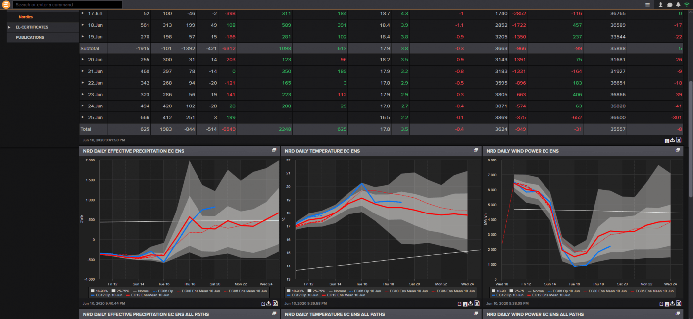Maximize the NRD Daily Effective Precipitation EC ENS panel
Screen dimensions: 693x319
coord(274,150)
